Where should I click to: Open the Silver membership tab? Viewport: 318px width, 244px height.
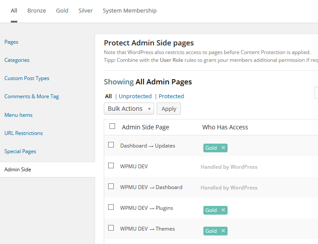[85, 11]
